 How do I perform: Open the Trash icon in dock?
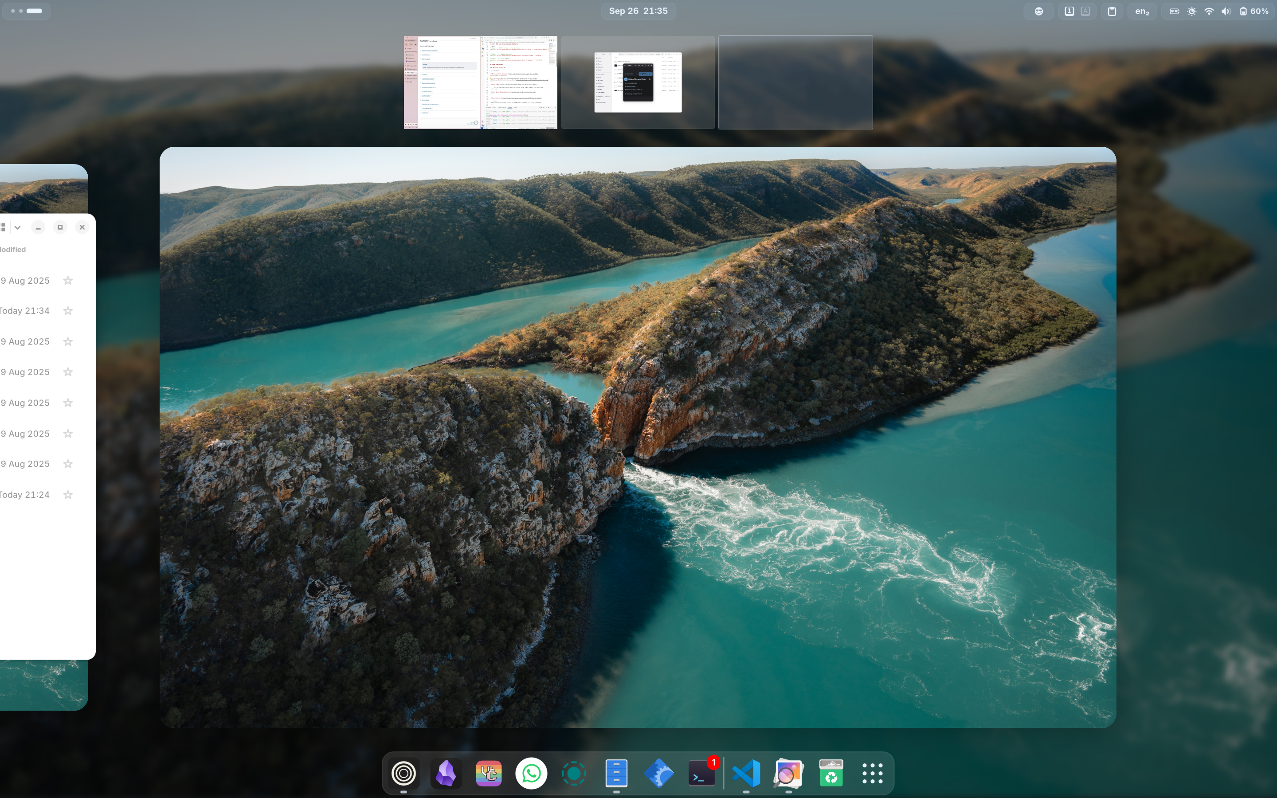tap(830, 774)
